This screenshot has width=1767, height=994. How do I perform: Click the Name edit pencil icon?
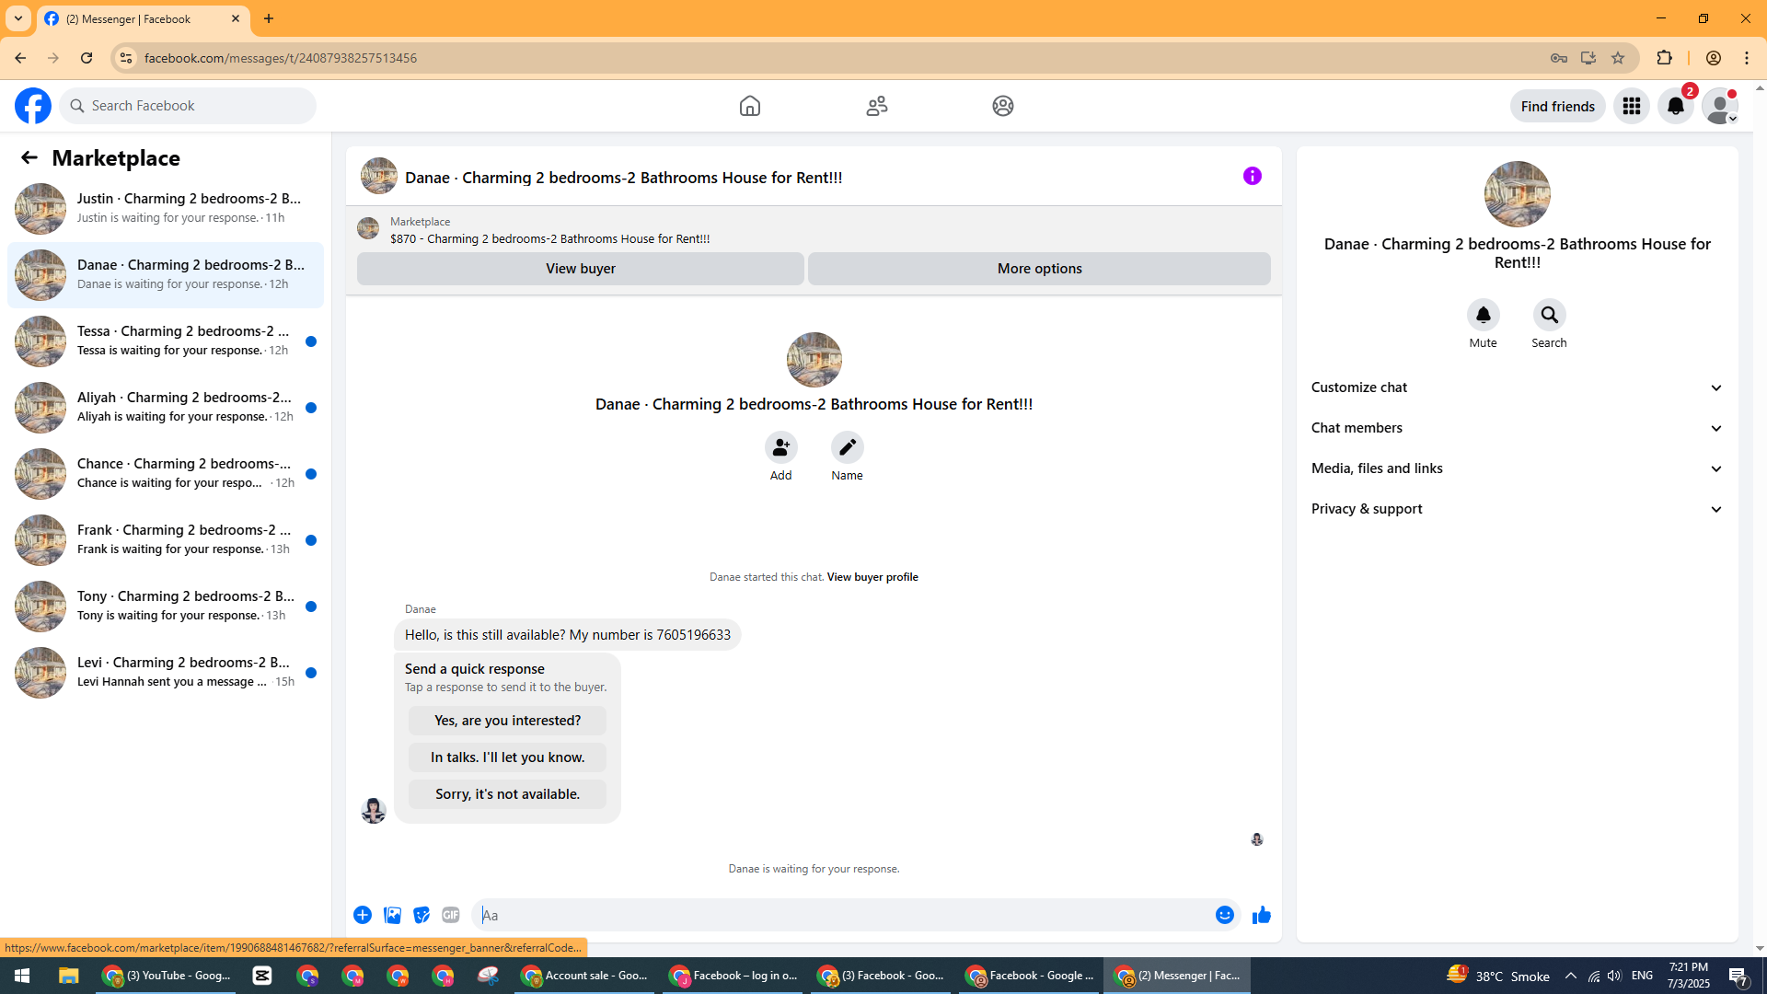coord(847,447)
